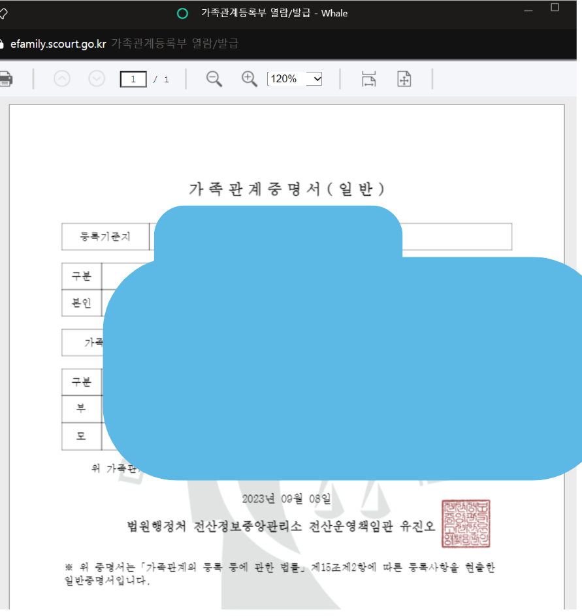Click the 가족관계증명서 document heading
582x616 pixels.
coord(285,187)
